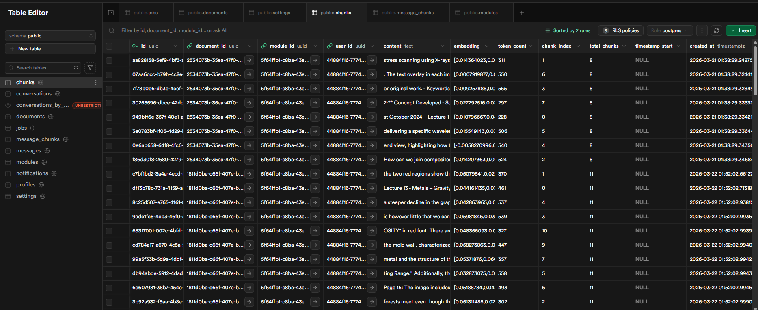Viewport: 758px width, 310px height.
Task: Follow user_id arrow for row 3b92a932
Action: [372, 302]
